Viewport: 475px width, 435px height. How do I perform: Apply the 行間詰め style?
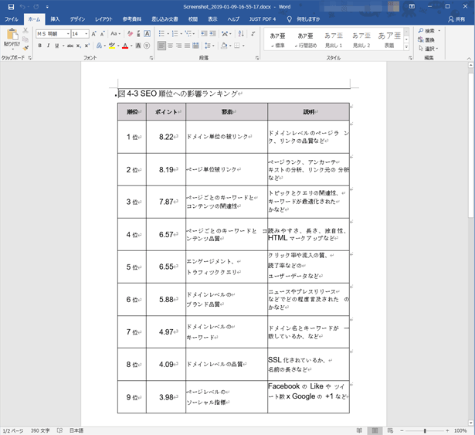click(306, 40)
